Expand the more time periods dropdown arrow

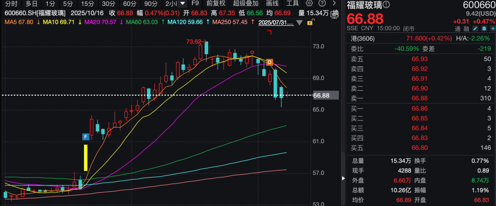(x=183, y=3)
